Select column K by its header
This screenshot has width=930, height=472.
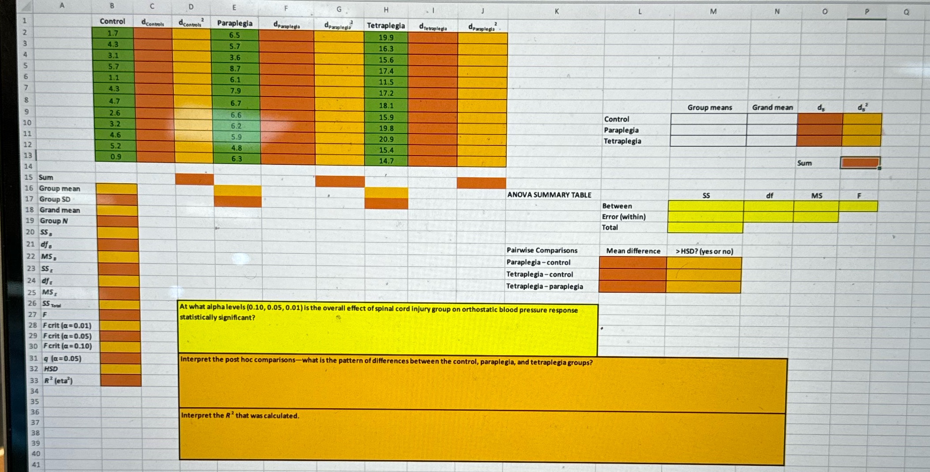pyautogui.click(x=557, y=11)
